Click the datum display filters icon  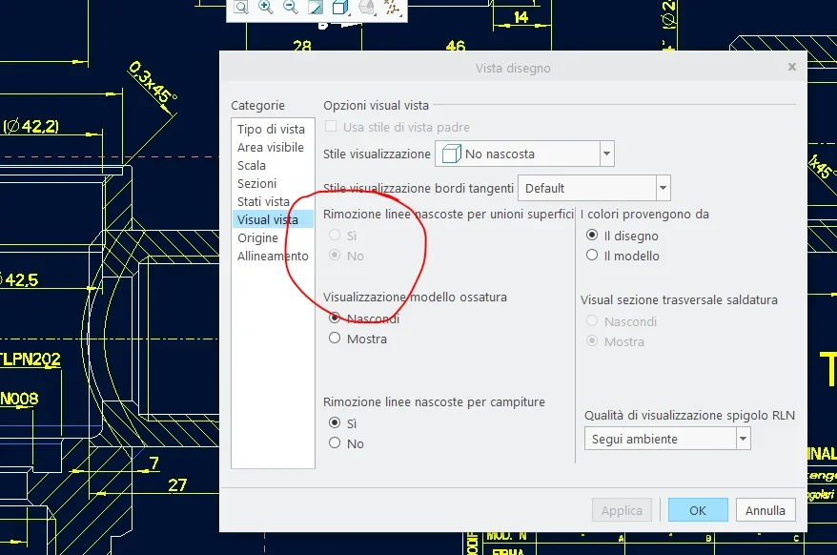point(391,8)
